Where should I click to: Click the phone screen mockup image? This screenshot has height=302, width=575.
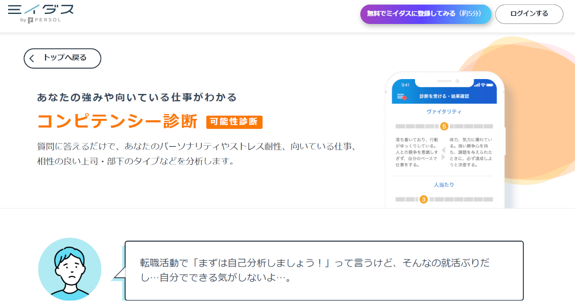[x=445, y=140]
